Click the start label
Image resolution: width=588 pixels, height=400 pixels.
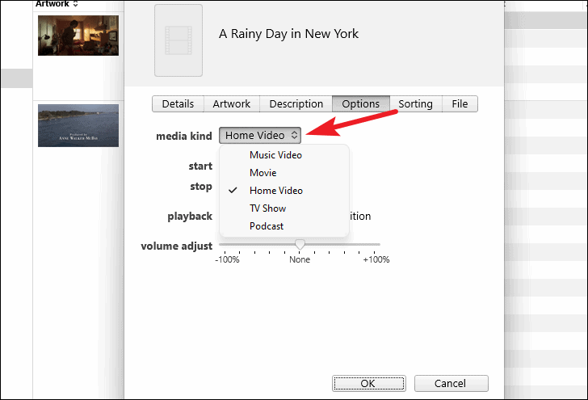[x=200, y=166]
